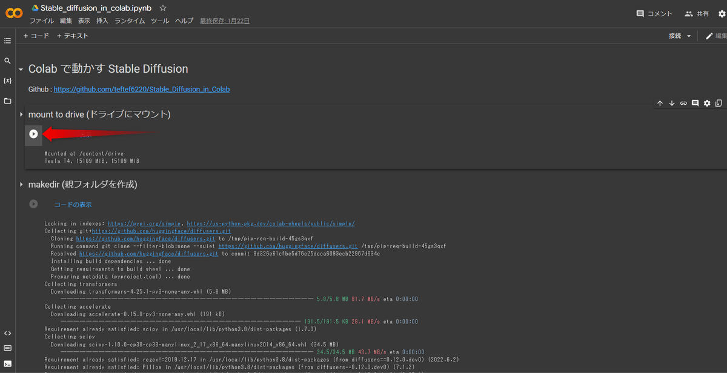This screenshot has height=373, width=727.
Task: Run the makedir cell
Action: click(x=34, y=205)
